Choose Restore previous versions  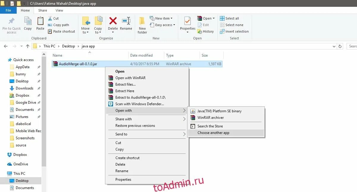point(147,126)
